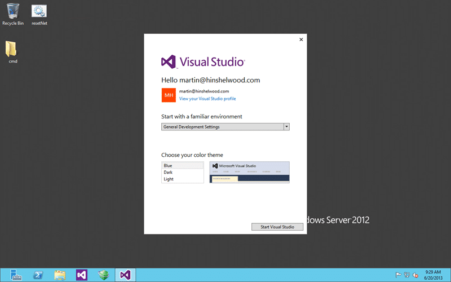Click the network icon in system tray
Image resolution: width=451 pixels, height=282 pixels.
[x=406, y=275]
